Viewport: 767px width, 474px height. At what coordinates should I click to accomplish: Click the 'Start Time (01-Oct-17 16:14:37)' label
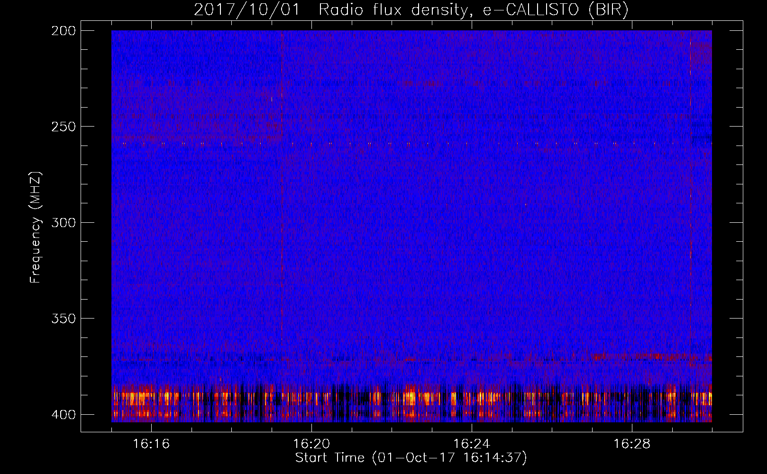(411, 458)
